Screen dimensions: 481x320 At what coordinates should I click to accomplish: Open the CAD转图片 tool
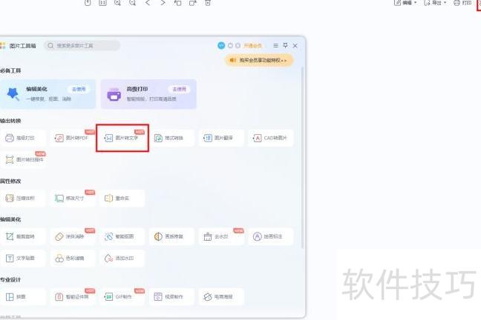[x=270, y=138]
